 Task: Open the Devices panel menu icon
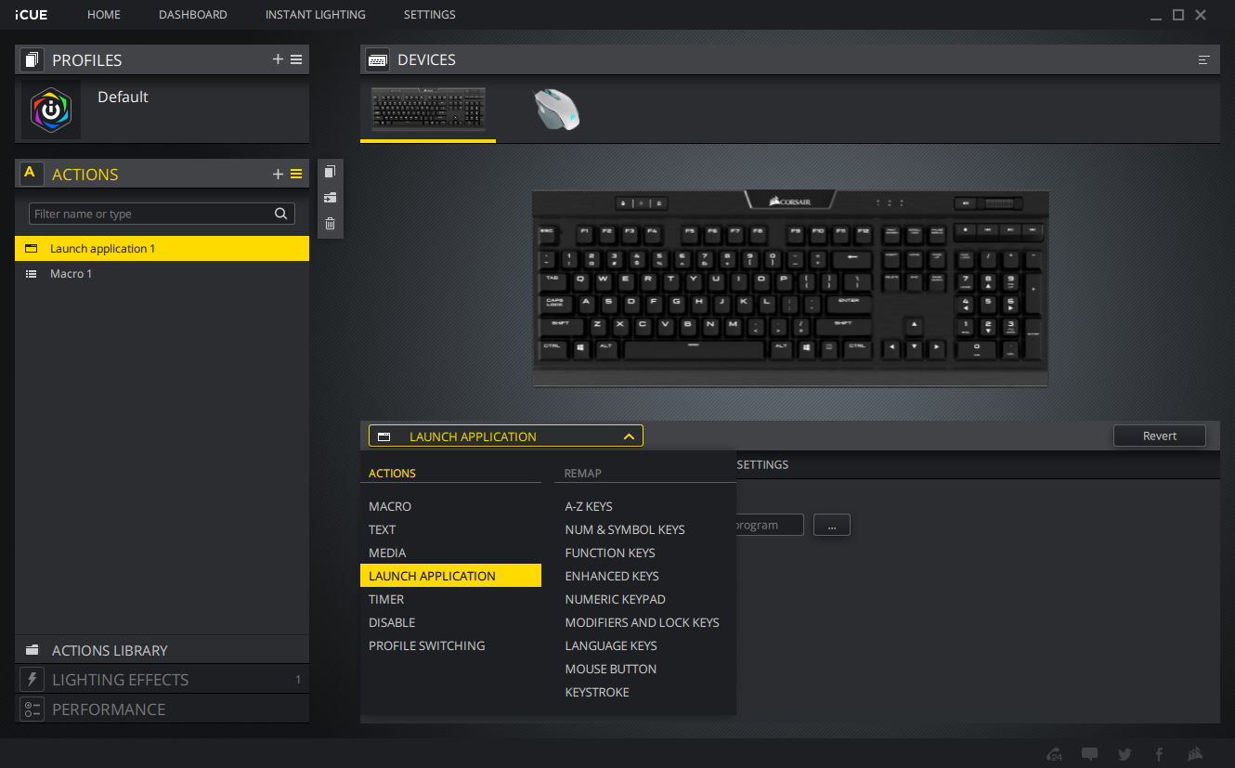pos(1203,60)
